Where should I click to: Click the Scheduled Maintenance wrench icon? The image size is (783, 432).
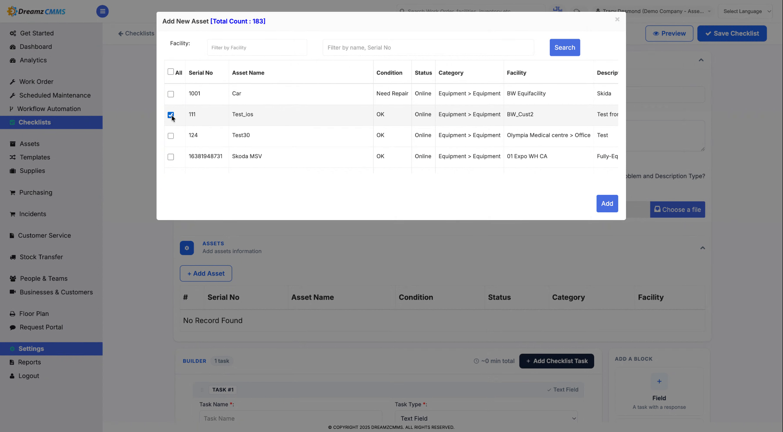(13, 95)
